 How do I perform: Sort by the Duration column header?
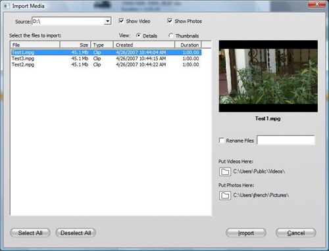(188, 45)
